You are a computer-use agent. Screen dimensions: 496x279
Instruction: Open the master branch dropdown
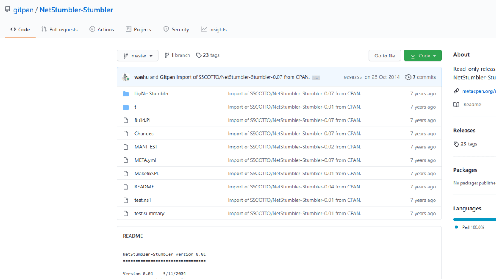[138, 56]
